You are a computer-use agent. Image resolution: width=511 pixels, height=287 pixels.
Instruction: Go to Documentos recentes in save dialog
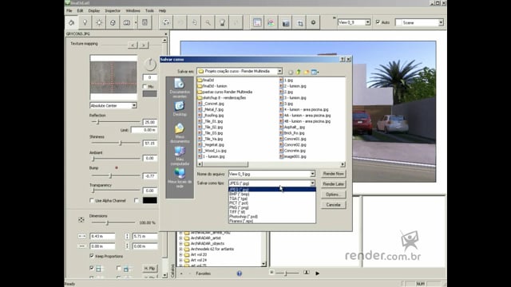[x=180, y=88]
